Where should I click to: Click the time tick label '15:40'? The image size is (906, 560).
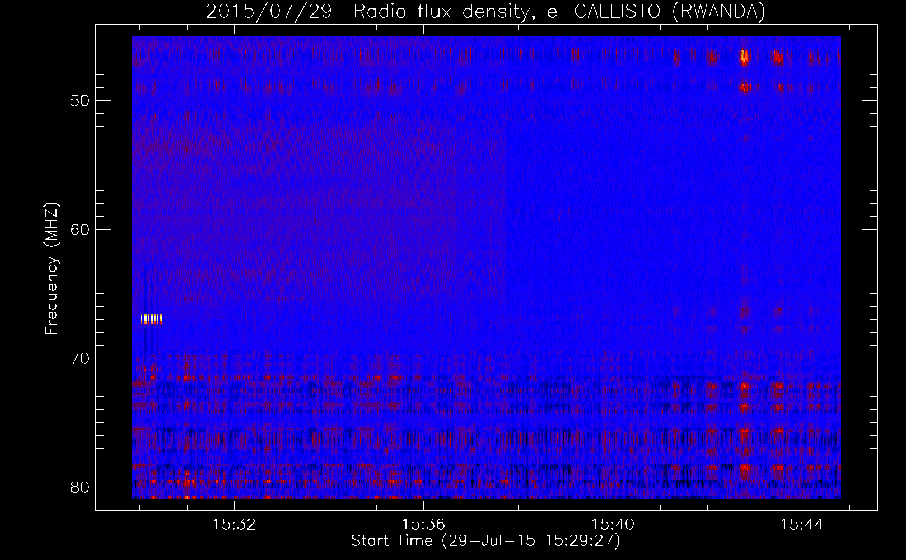(x=613, y=524)
